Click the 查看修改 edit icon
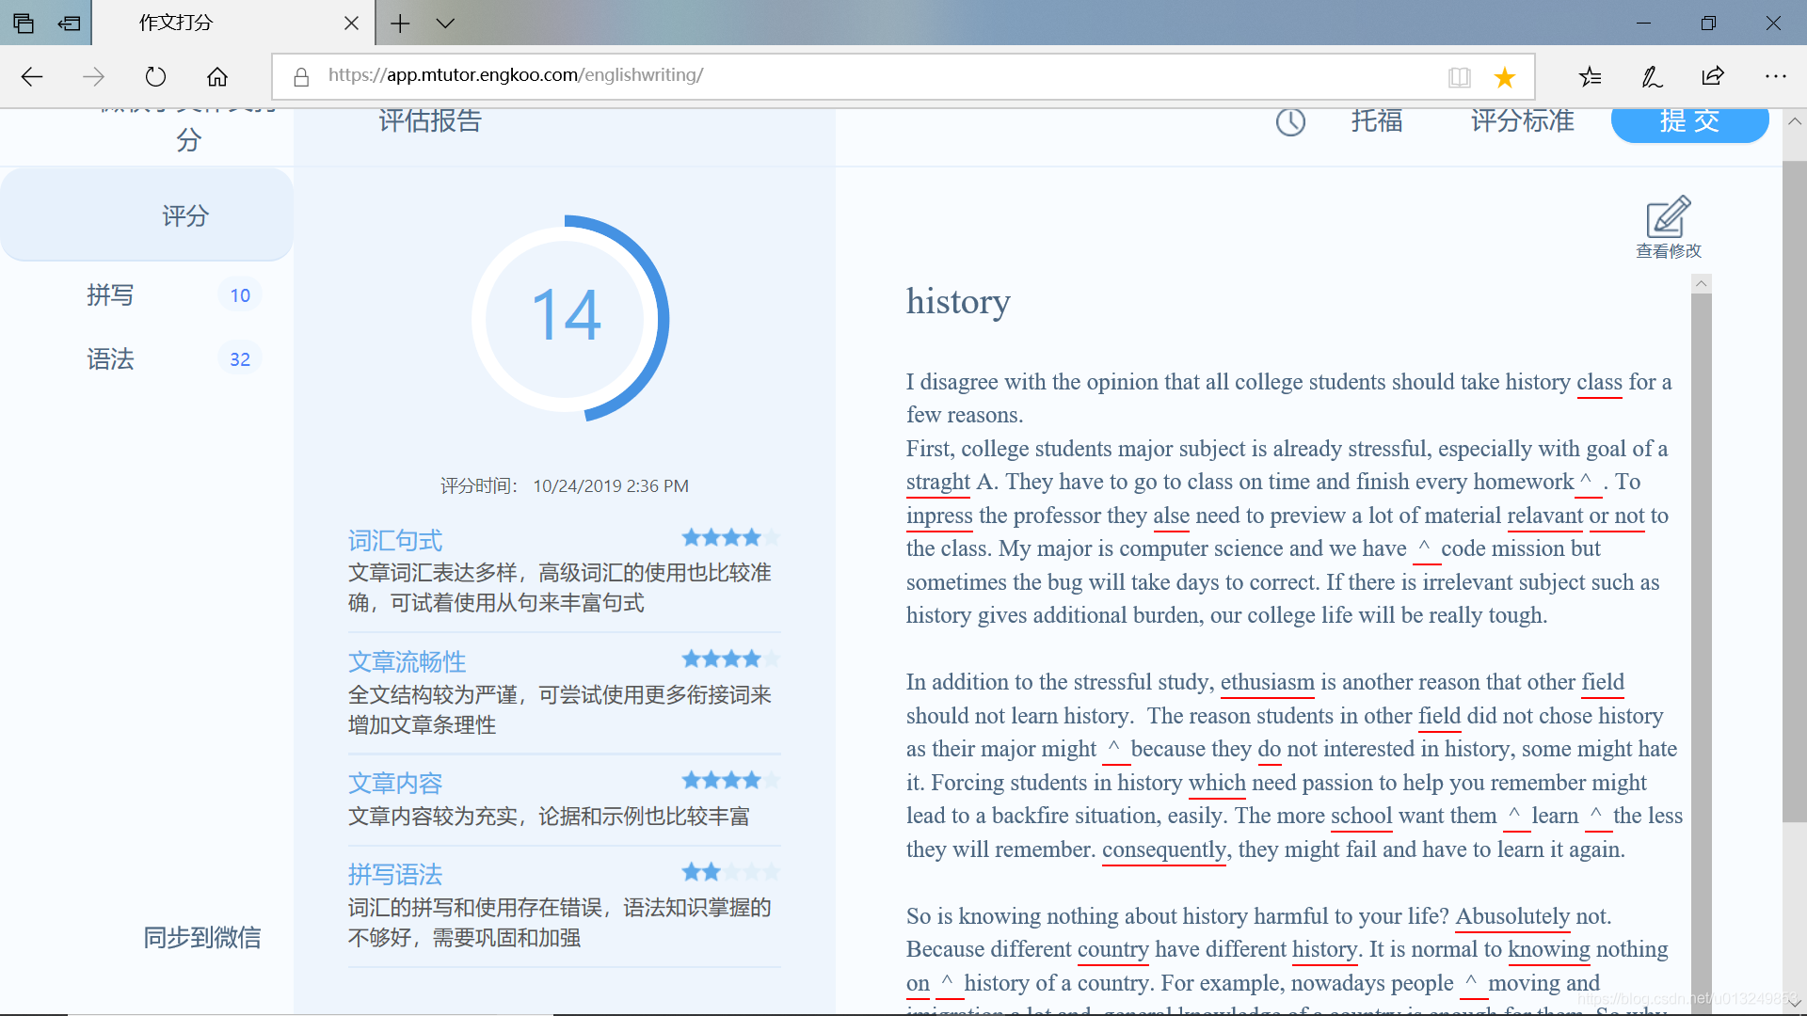The height and width of the screenshot is (1016, 1807). 1668,218
